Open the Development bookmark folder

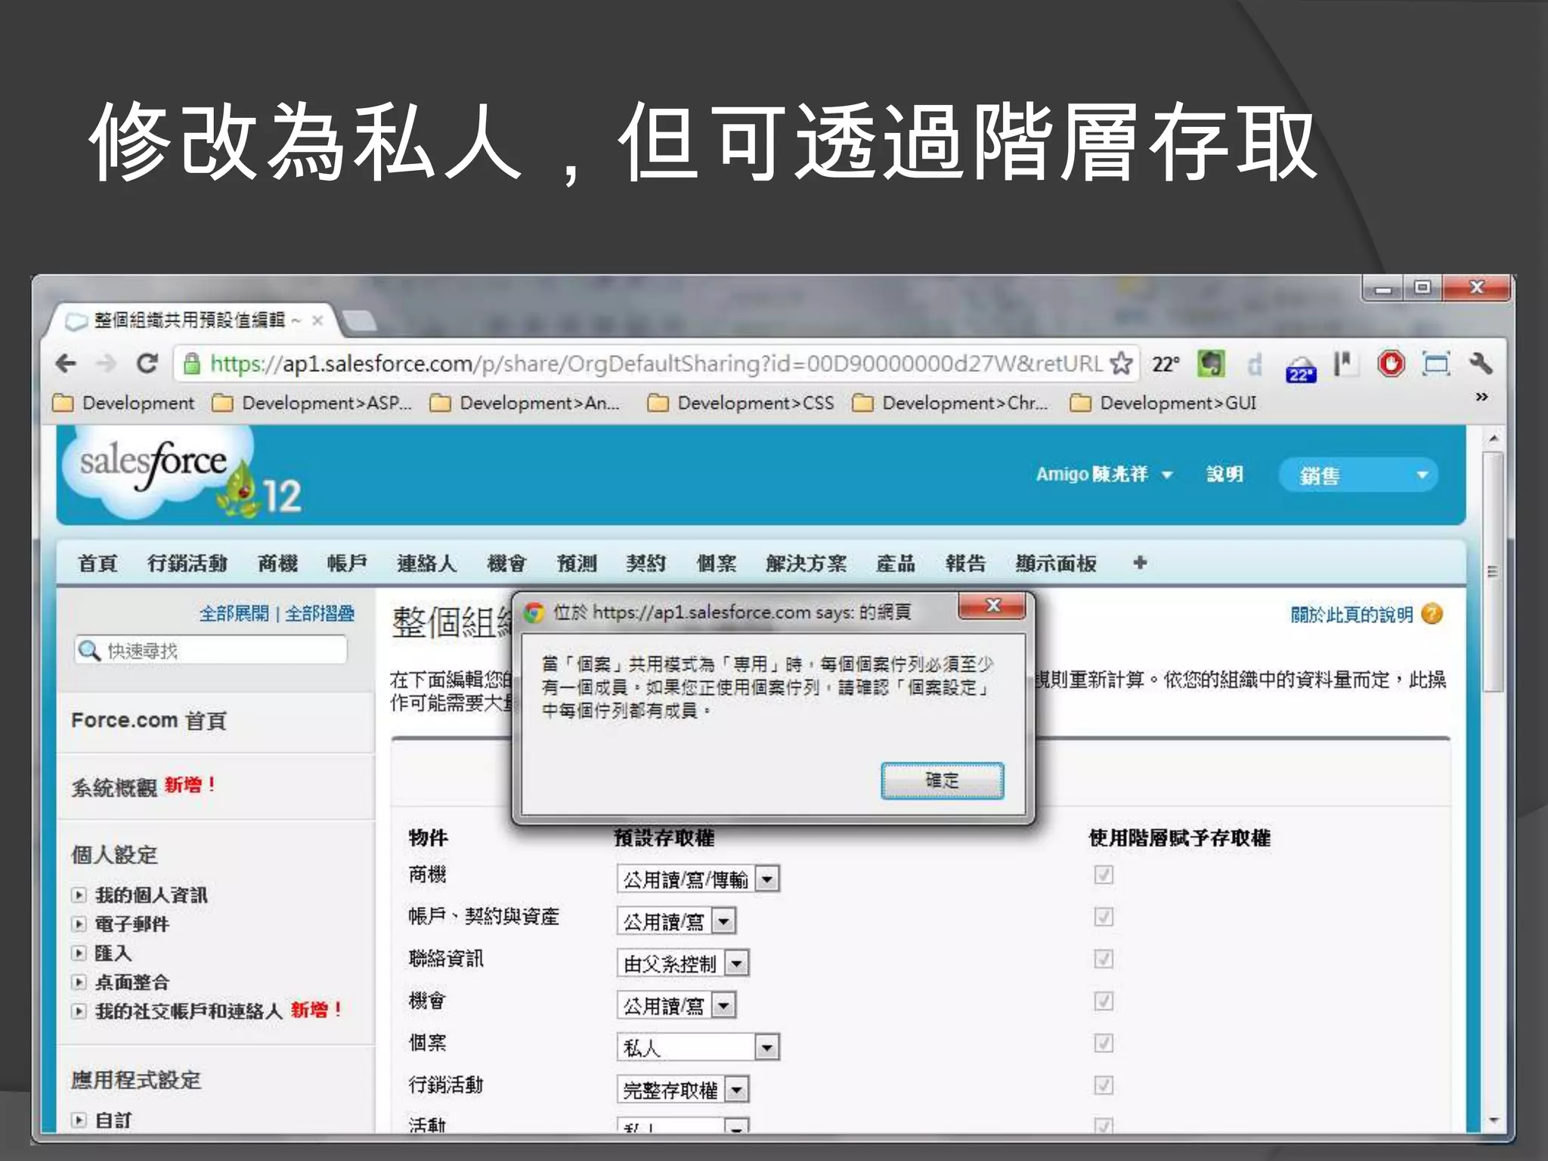click(x=125, y=403)
